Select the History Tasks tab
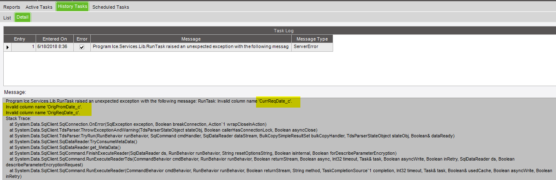Screen dimensions: 556x180 pos(73,7)
